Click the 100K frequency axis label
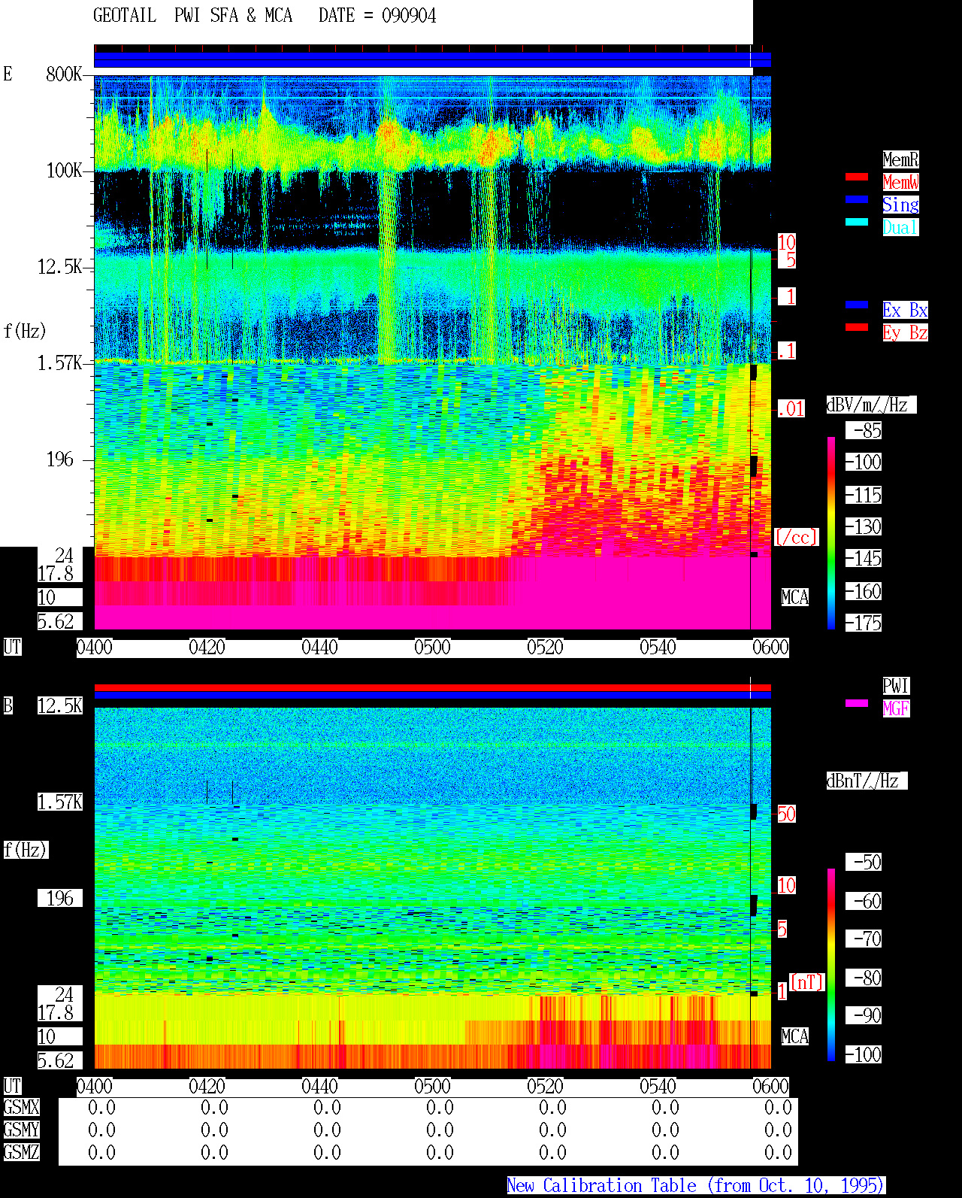Viewport: 962px width, 1198px height. coord(64,171)
